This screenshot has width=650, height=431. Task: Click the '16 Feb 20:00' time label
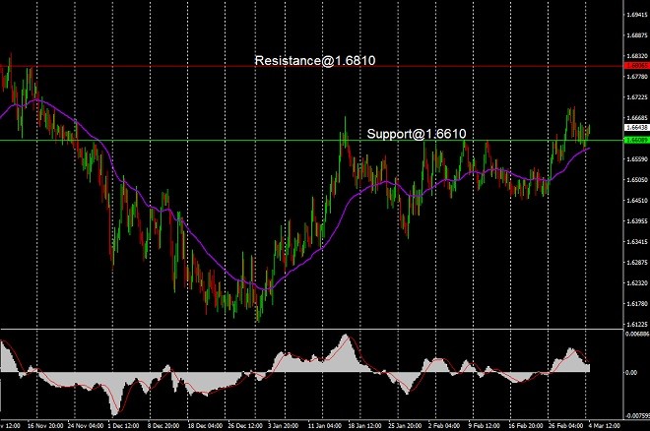(526, 426)
